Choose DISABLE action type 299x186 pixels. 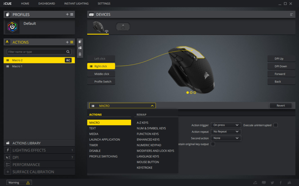[x=95, y=151]
